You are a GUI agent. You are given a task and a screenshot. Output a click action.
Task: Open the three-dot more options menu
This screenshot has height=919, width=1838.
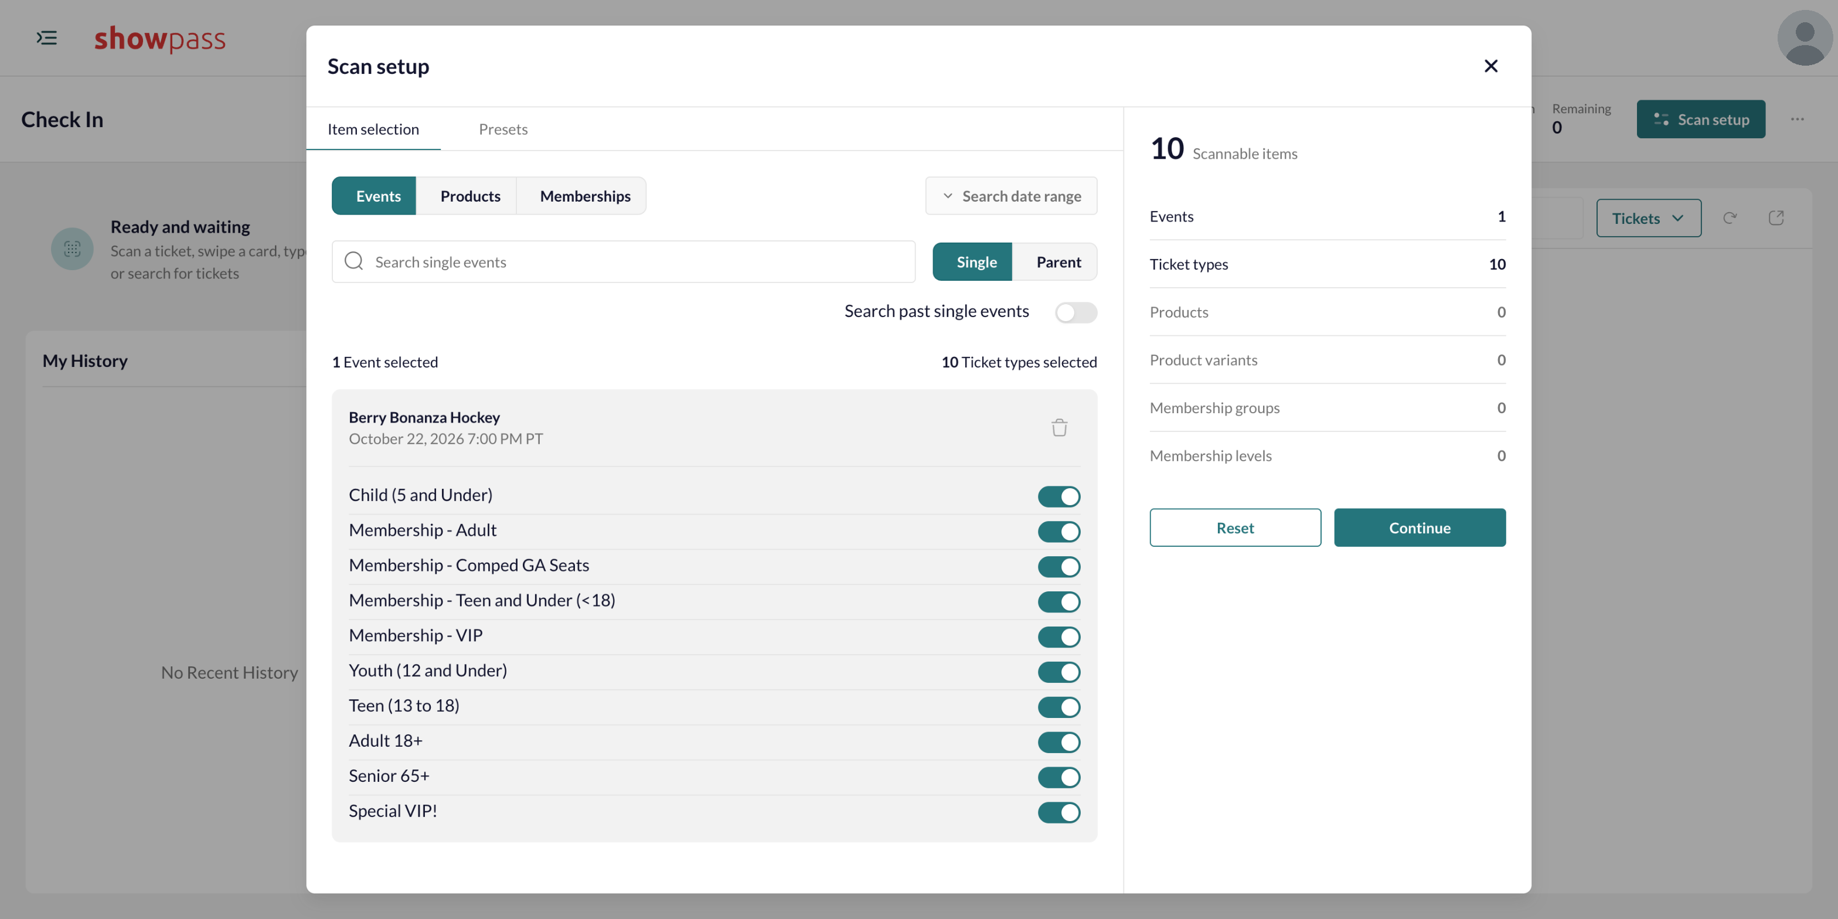pos(1798,119)
